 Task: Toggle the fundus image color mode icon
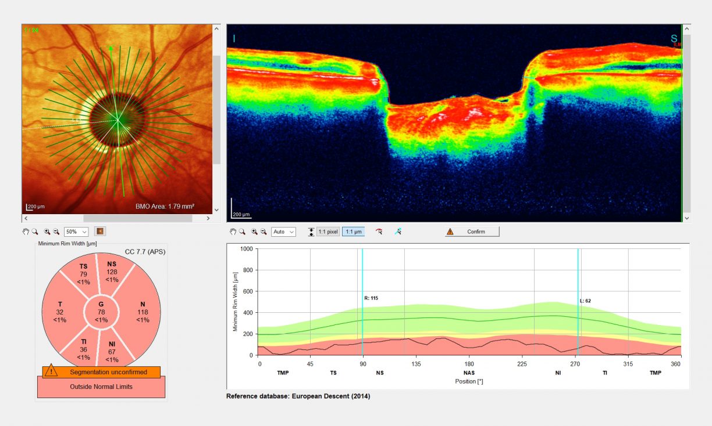pos(99,232)
